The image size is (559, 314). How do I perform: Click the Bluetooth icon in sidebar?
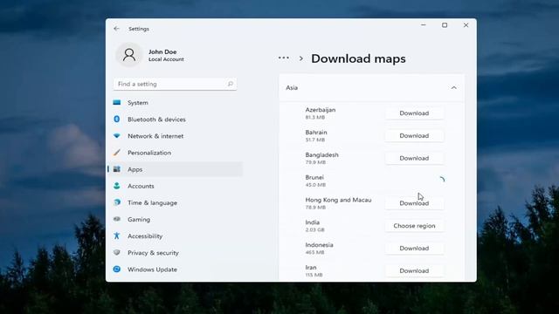(116, 119)
